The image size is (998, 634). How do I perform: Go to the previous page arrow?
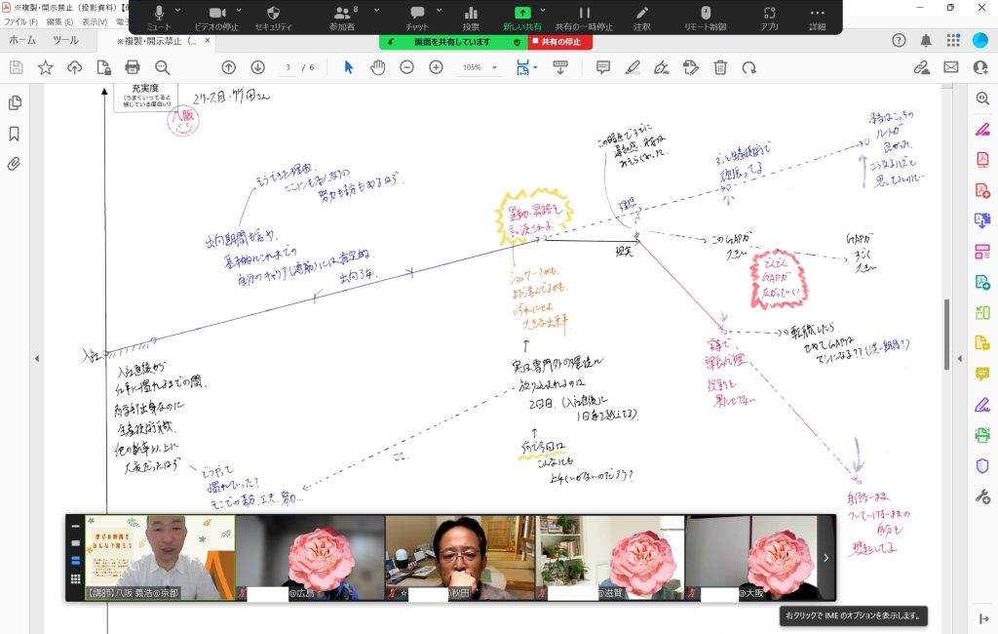point(228,67)
